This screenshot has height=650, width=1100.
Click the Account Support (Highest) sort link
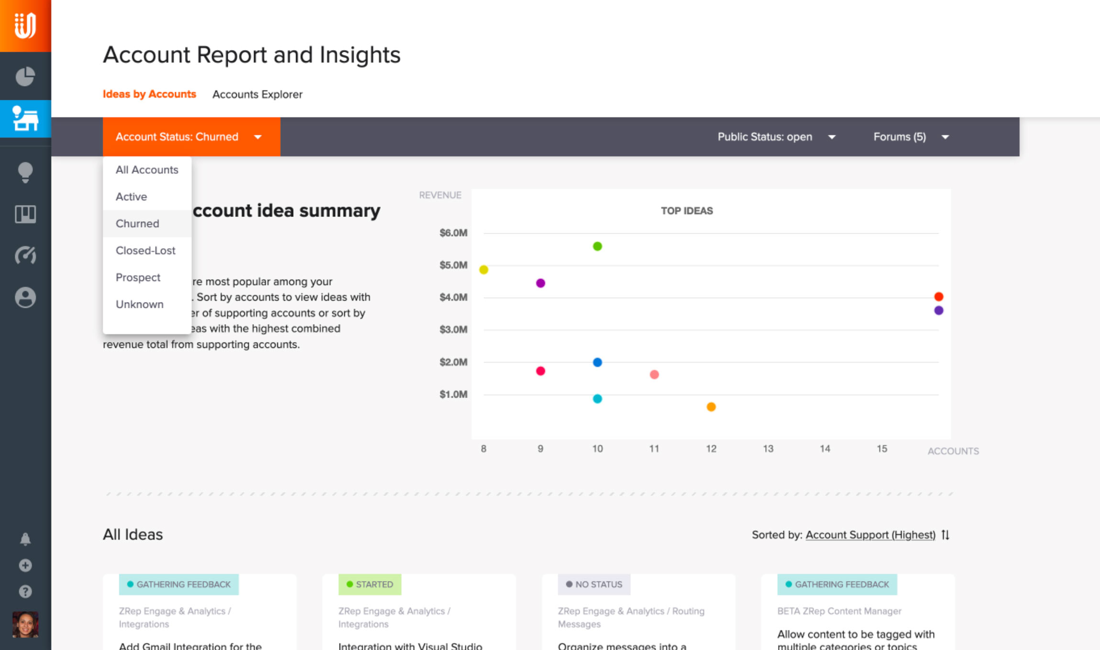tap(870, 535)
